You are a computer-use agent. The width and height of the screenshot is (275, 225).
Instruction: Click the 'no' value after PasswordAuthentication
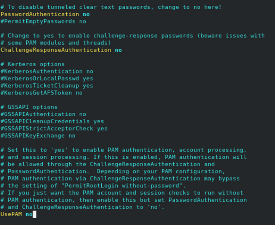(x=86, y=14)
